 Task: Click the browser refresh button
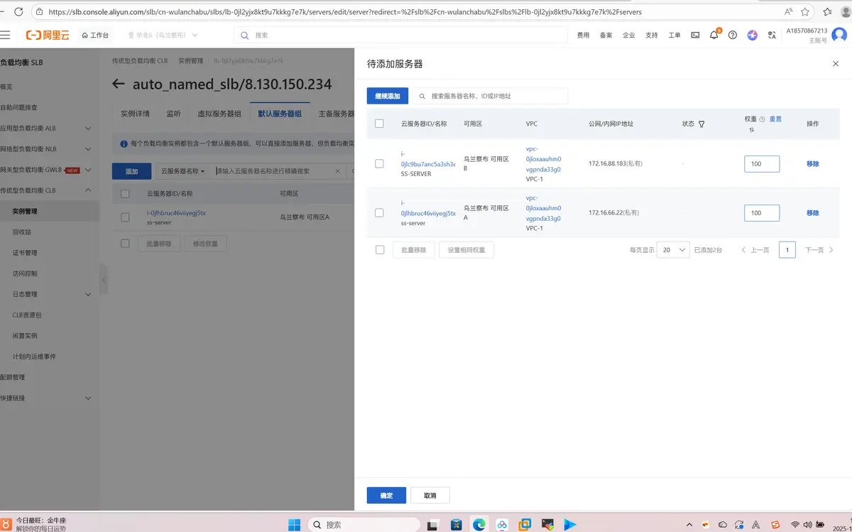click(x=18, y=12)
